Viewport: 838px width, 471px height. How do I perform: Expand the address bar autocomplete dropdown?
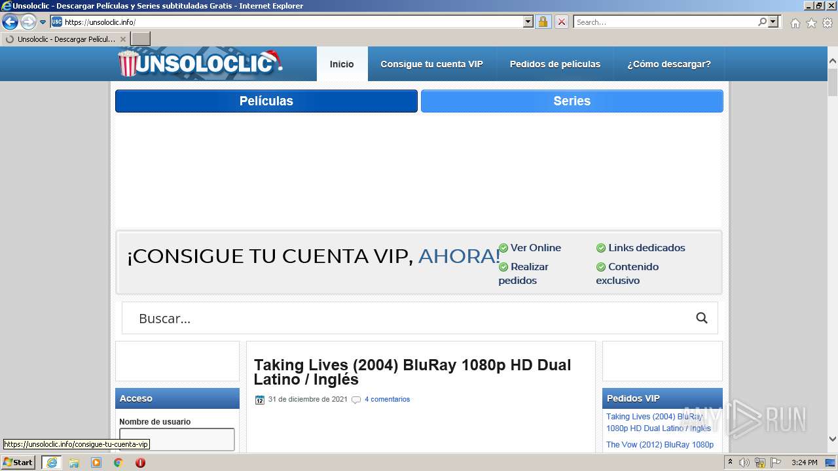[528, 22]
